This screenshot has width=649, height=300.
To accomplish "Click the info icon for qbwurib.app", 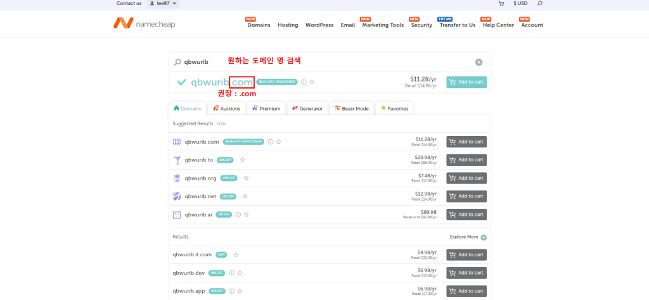I will coord(232,291).
